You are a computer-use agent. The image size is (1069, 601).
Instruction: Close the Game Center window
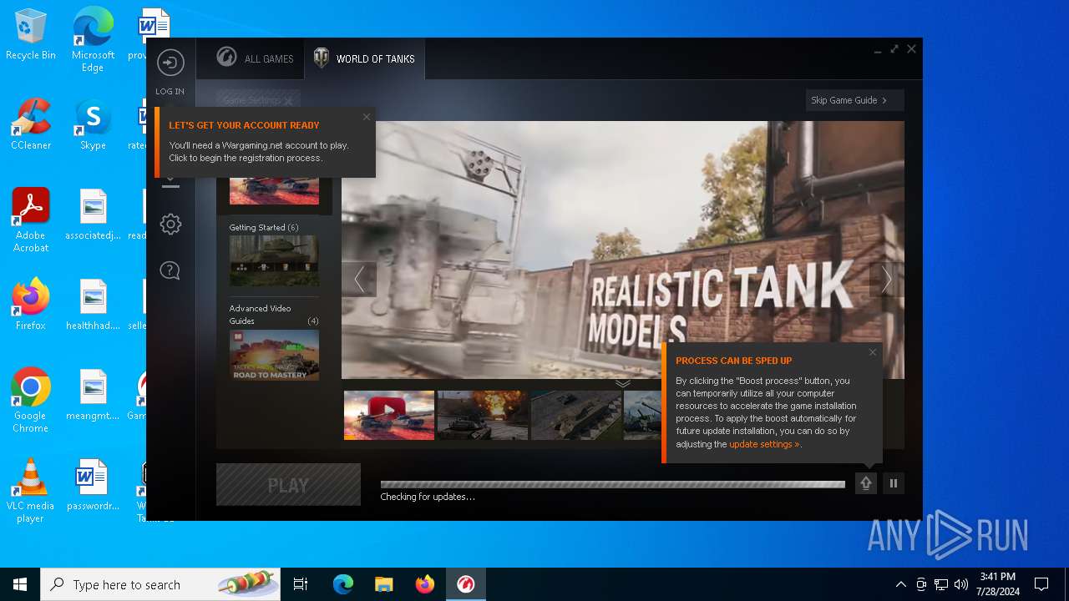[911, 49]
